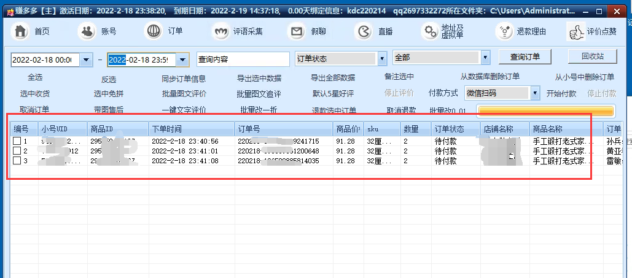
Task: Click 选中免拼 button
Action: tap(109, 94)
